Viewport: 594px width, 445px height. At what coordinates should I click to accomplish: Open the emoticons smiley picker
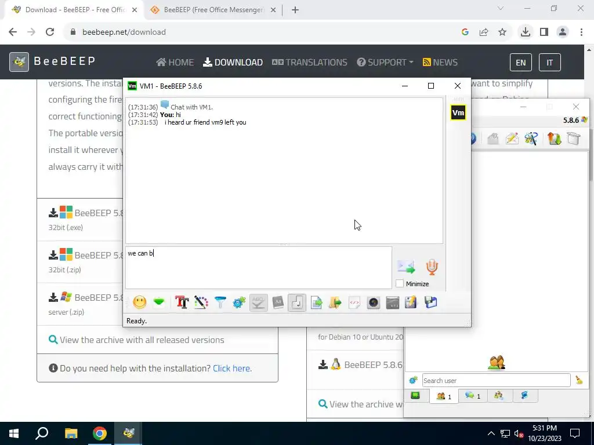(x=139, y=302)
